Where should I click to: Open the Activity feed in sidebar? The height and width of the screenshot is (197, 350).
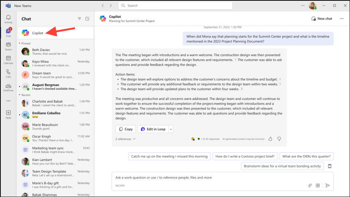coord(8,19)
